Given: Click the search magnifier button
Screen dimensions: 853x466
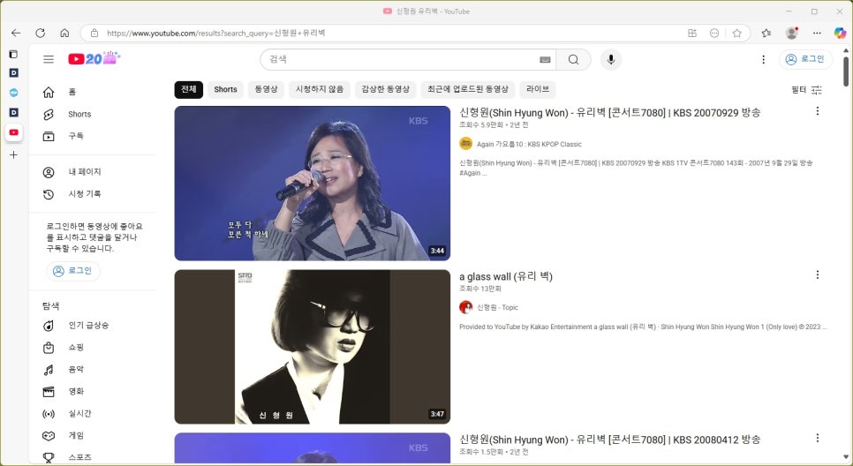Looking at the screenshot, I should pyautogui.click(x=573, y=59).
